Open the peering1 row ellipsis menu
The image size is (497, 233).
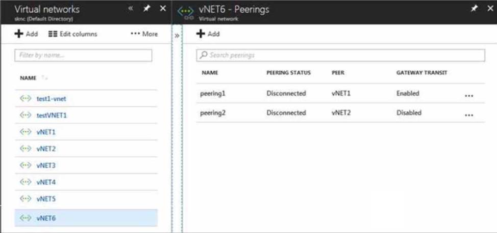pos(469,96)
